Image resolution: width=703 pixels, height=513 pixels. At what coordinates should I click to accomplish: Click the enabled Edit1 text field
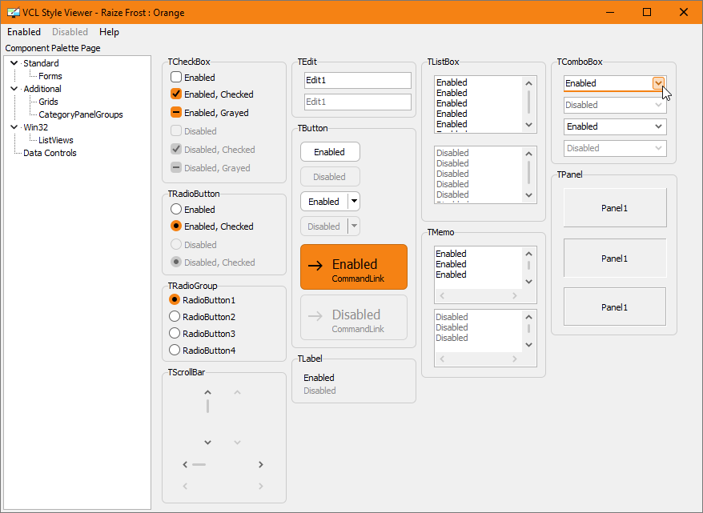point(358,80)
